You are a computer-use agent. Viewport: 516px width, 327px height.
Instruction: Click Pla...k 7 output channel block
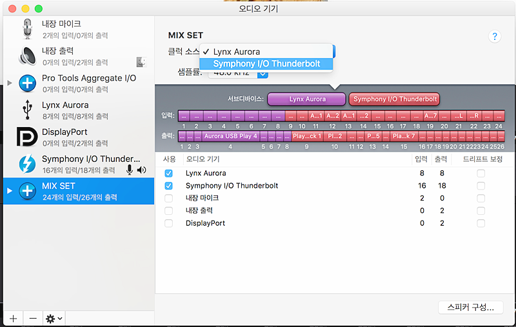[404, 136]
